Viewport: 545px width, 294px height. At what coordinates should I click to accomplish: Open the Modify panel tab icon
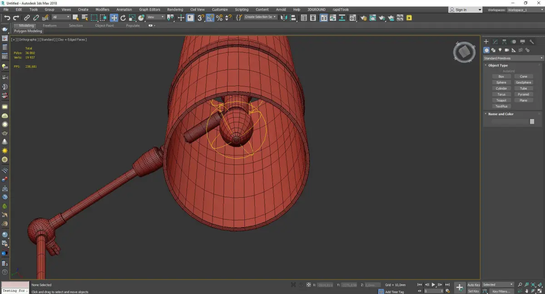point(495,42)
